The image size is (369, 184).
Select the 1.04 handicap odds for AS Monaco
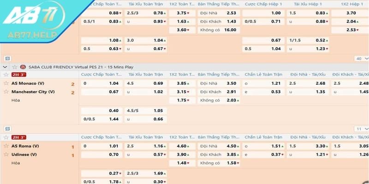[113, 83]
